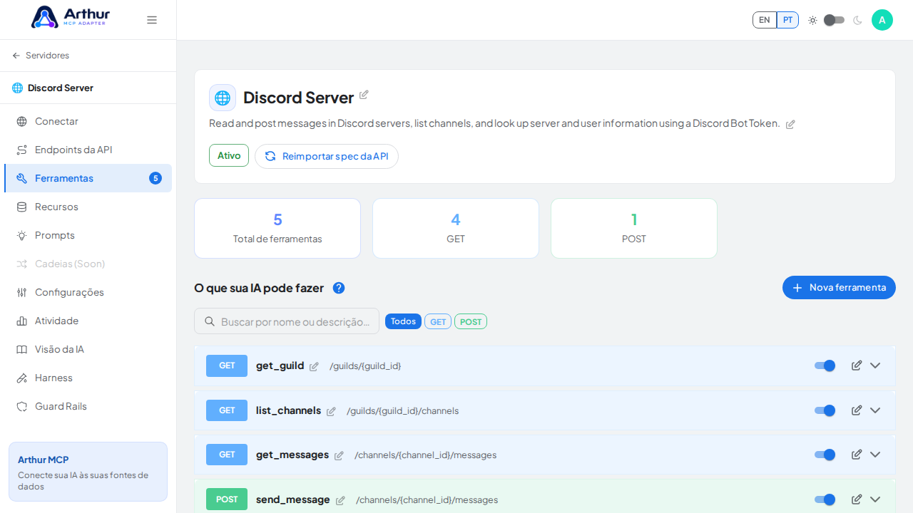Click the moon dark-mode icon

click(x=857, y=20)
